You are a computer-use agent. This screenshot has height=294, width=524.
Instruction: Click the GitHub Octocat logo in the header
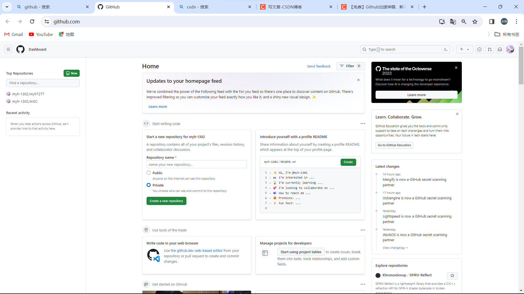click(x=20, y=49)
